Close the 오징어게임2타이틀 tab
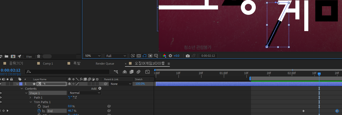Image resolution: width=342 pixels, height=115 pixels. [x=126, y=64]
